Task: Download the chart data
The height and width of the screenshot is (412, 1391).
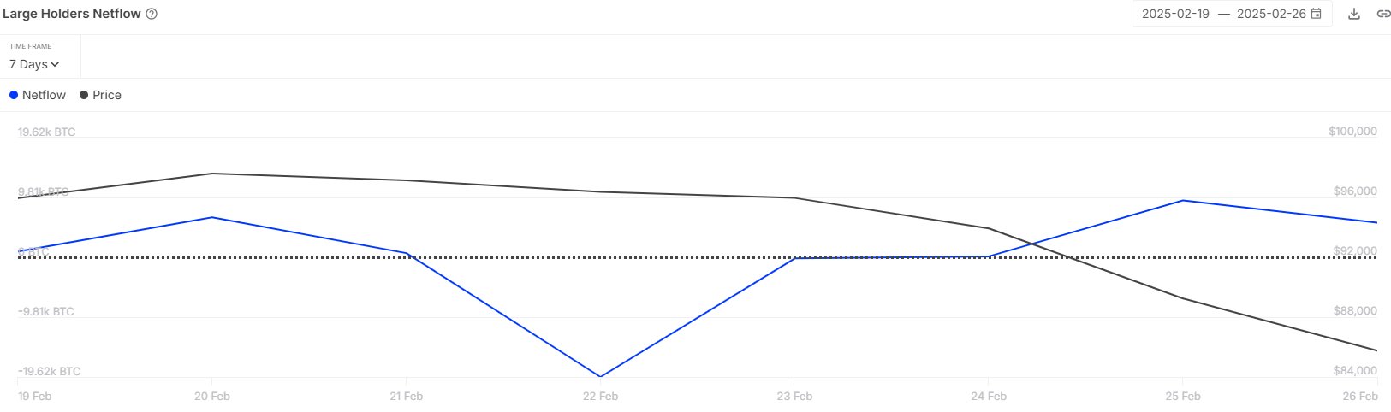Action: [1354, 15]
